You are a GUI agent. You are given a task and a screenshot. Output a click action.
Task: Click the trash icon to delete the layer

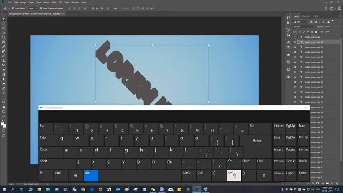pyautogui.click(x=337, y=183)
